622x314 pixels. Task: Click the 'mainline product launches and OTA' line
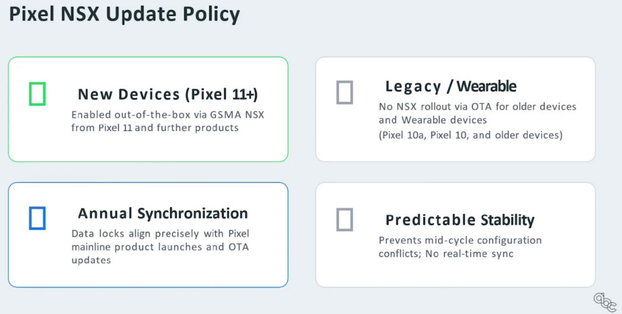(x=160, y=247)
